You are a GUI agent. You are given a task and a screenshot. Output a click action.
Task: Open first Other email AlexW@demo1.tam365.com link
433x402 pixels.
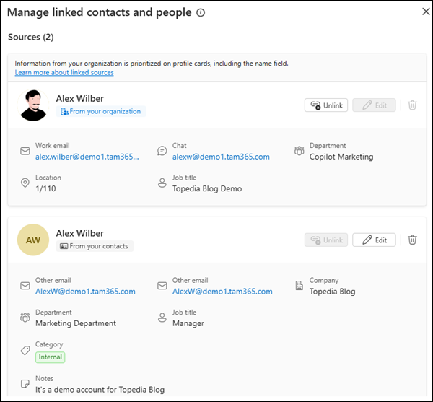[x=85, y=292]
